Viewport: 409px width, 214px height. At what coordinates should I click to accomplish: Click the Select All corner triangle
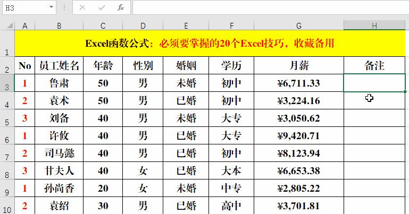click(10, 25)
